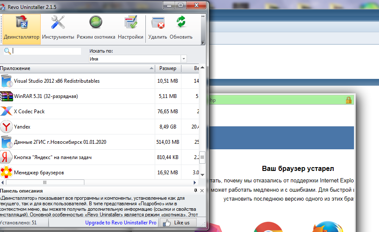Select WinRAR 5.31 (32-разрядная) entry
Viewport: 379px width, 232px height.
(x=99, y=96)
